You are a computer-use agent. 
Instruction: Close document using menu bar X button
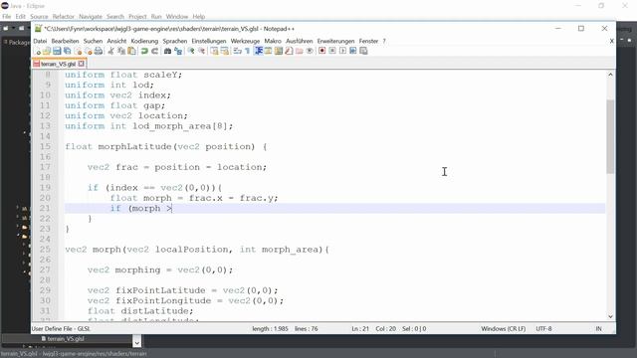pos(611,41)
